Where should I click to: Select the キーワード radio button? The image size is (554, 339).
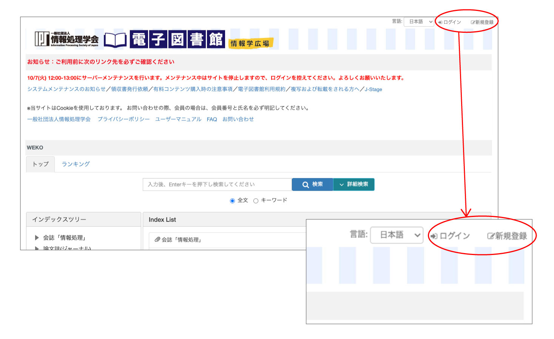(256, 201)
